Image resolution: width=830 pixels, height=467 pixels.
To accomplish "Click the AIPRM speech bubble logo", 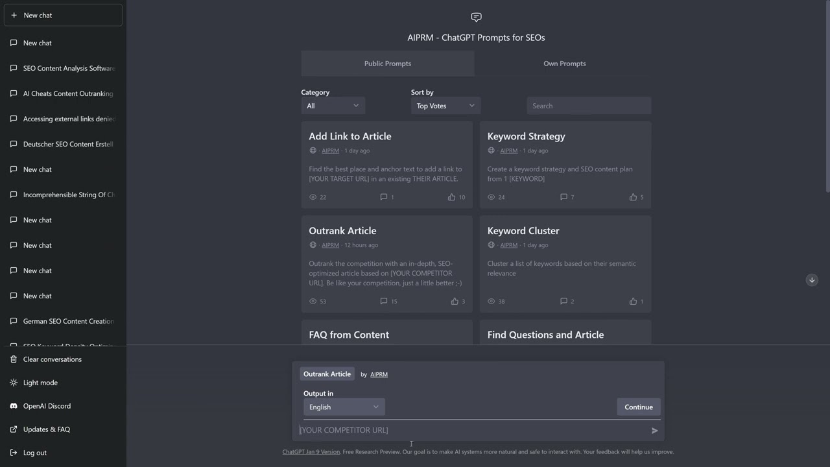I will 476,17.
